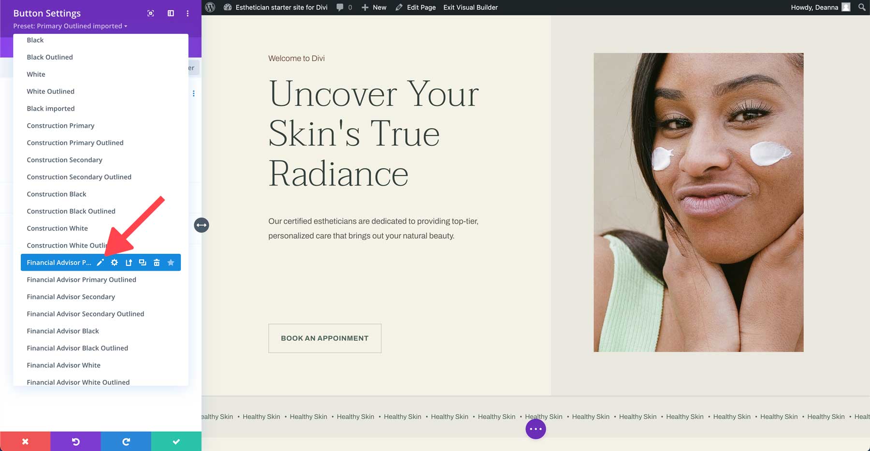Open the purple three-dot page settings circle
Viewport: 870px width, 451px height.
pyautogui.click(x=535, y=428)
